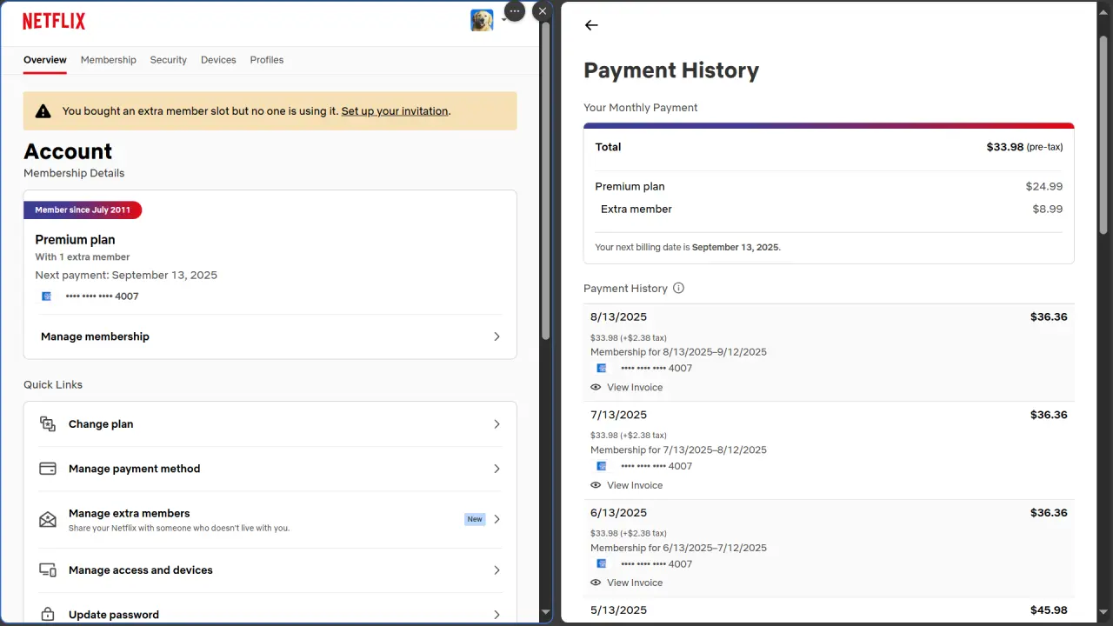
Task: Click the Manage extra members envelope icon
Action: (48, 519)
